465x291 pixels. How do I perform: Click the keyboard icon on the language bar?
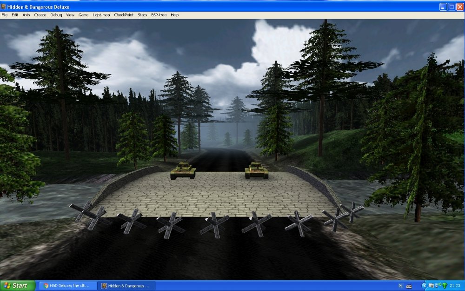coord(409,286)
